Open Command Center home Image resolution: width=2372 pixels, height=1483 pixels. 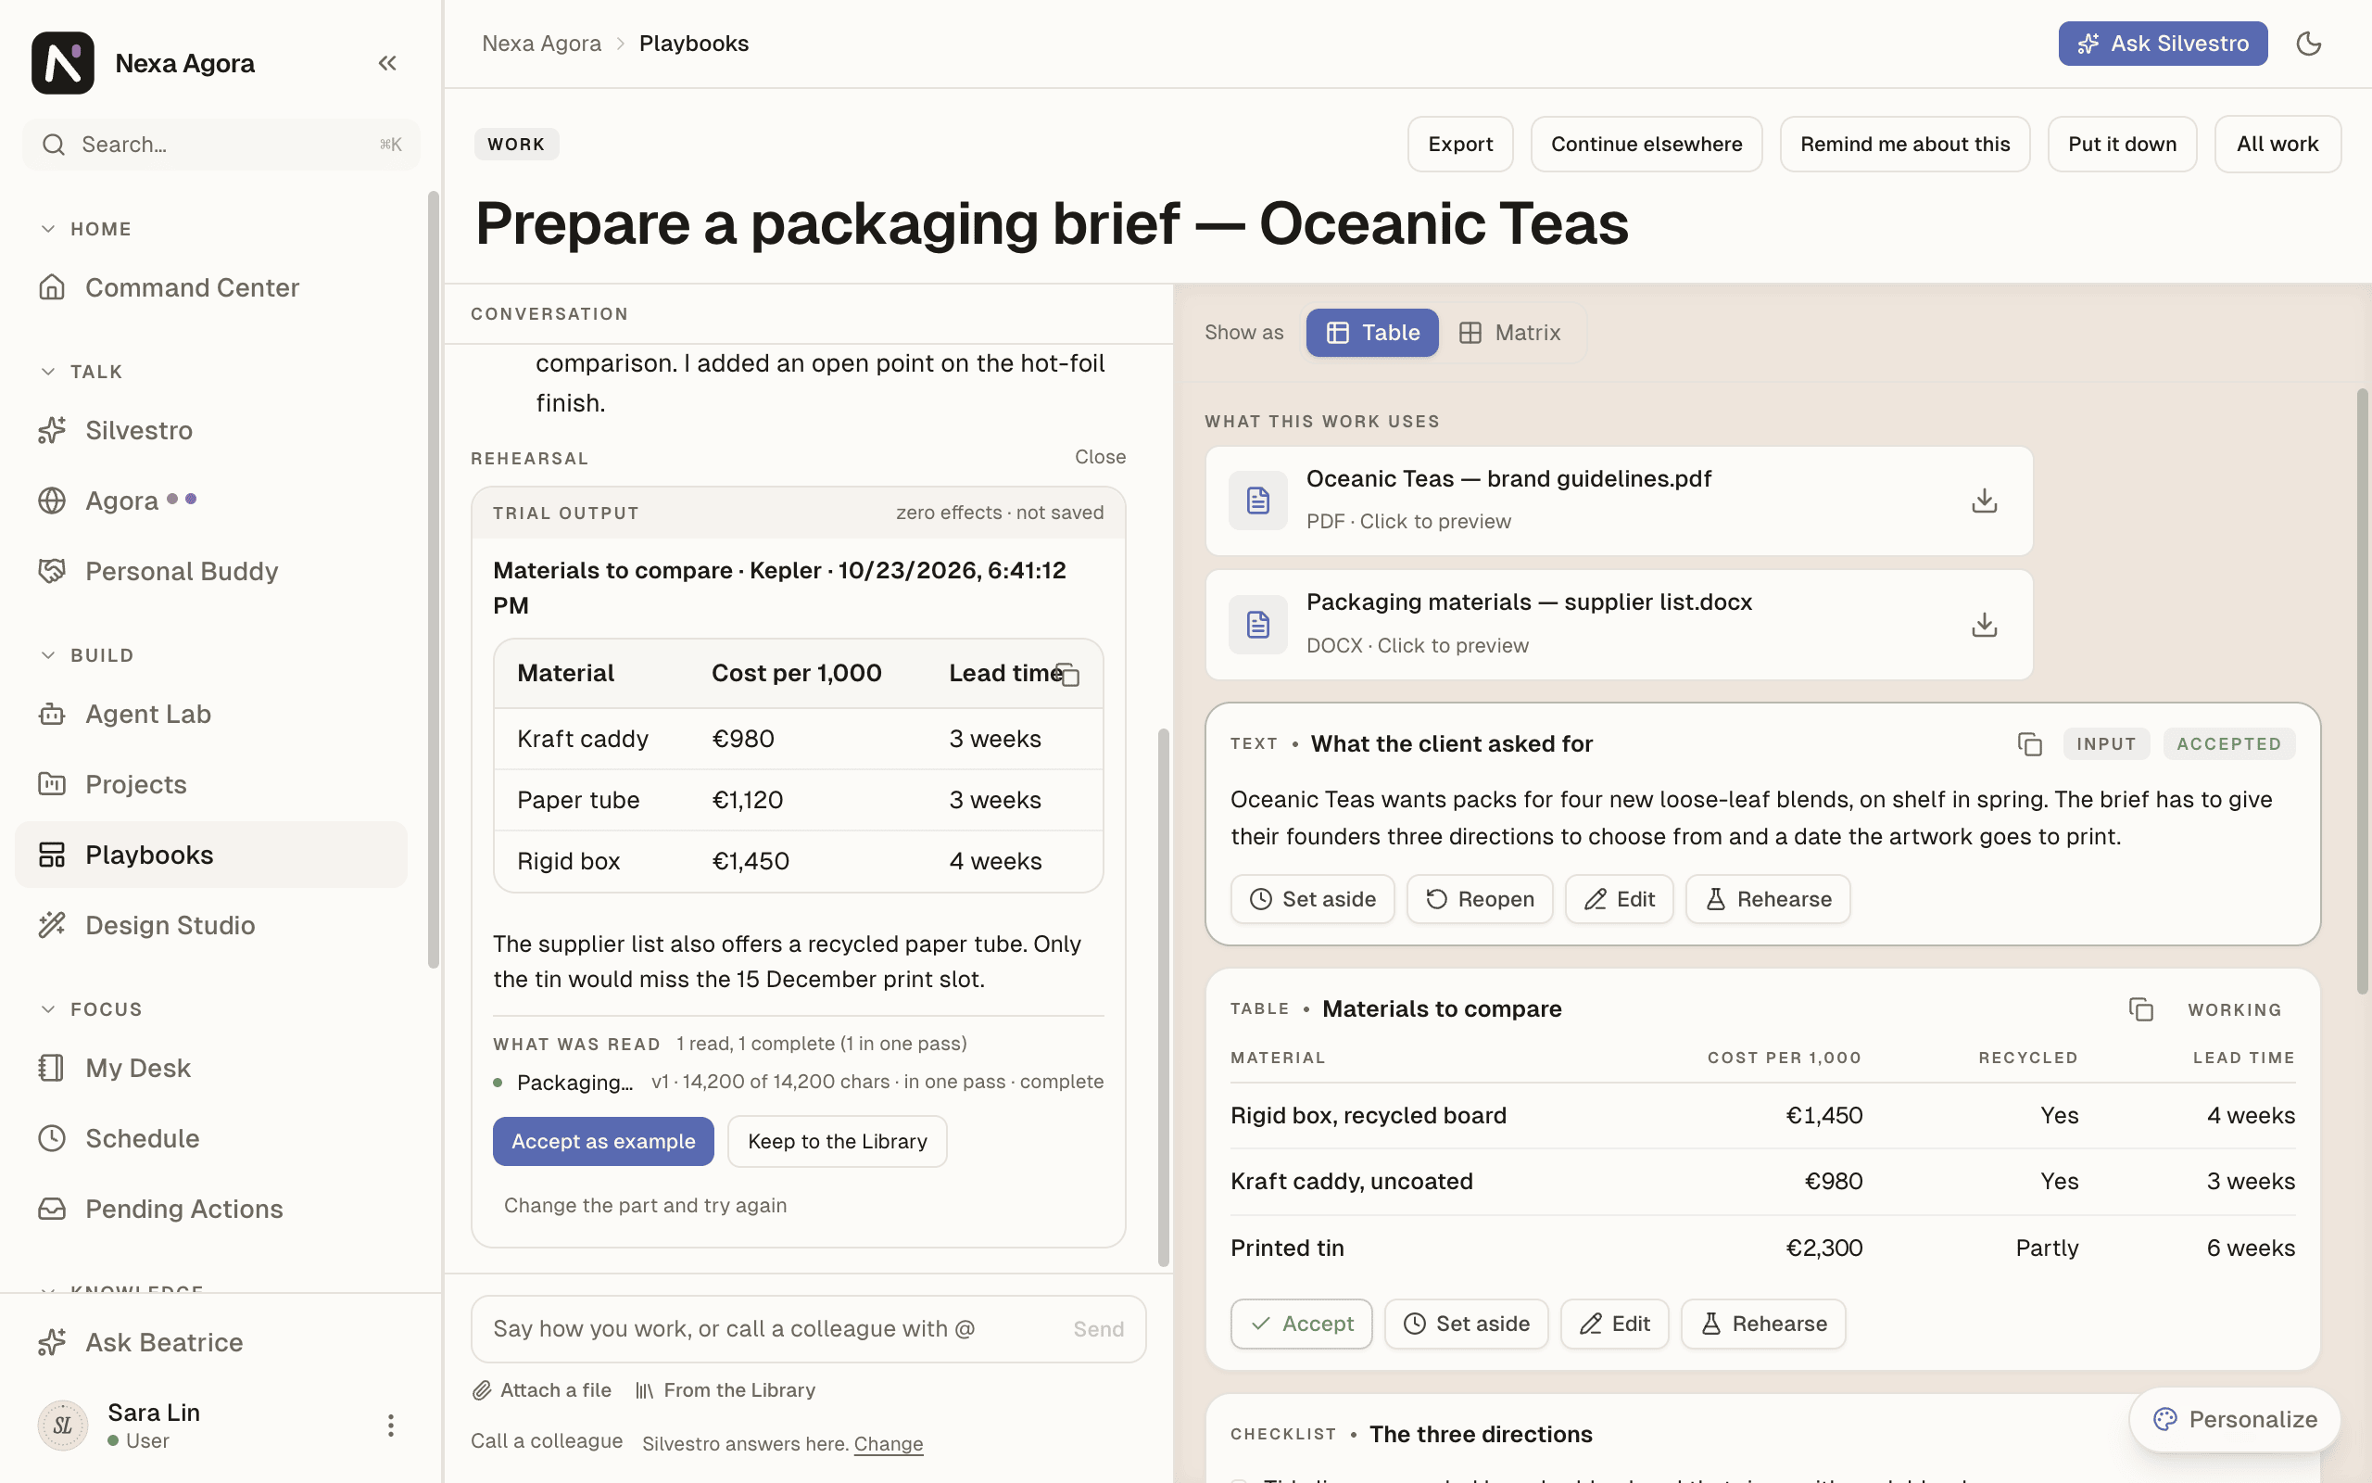[211, 287]
